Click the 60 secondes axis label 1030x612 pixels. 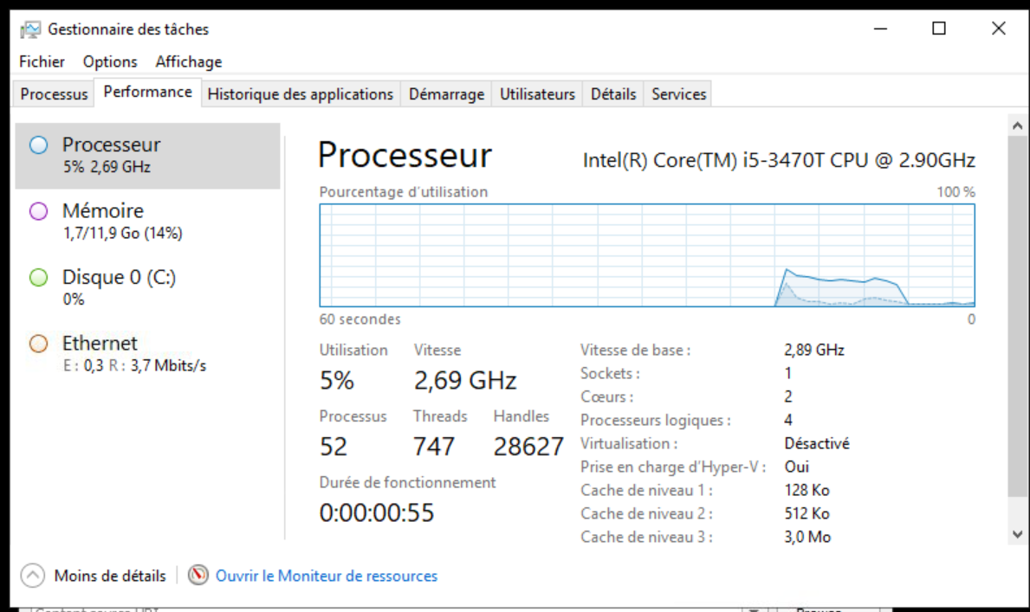tap(360, 319)
